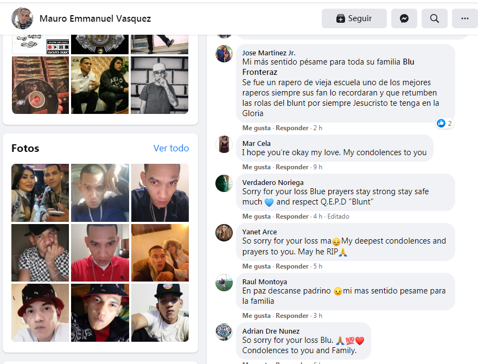View edit history via Editado label
Screen dimensions: 478x364
tap(338, 216)
